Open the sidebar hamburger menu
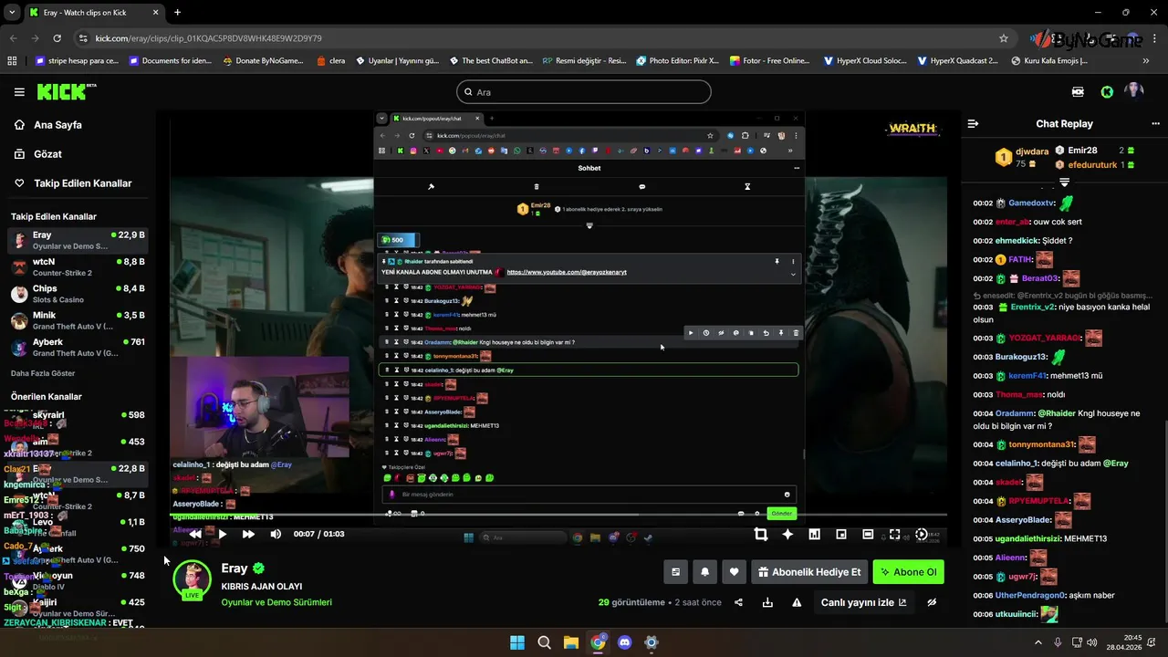 coord(19,92)
